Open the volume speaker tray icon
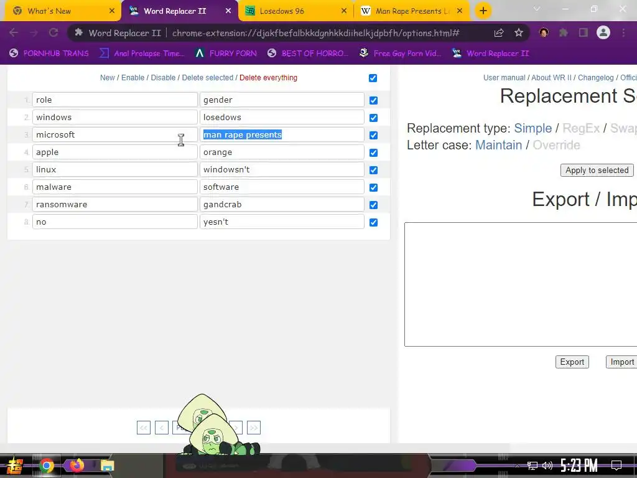 (x=547, y=466)
